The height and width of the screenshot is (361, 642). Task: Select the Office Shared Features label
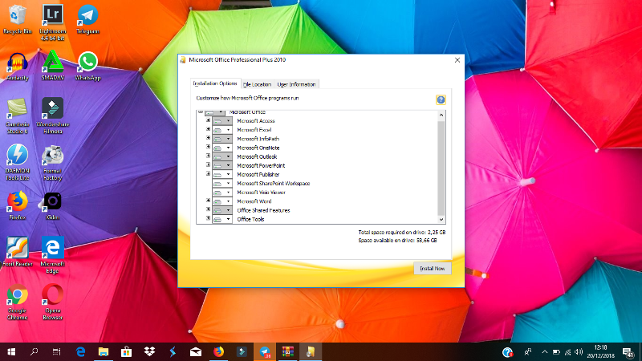[x=264, y=210]
